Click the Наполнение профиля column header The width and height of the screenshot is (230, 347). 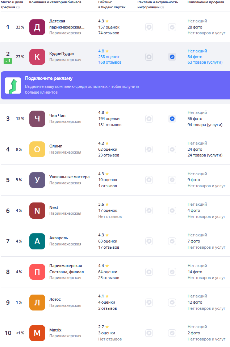click(206, 2)
